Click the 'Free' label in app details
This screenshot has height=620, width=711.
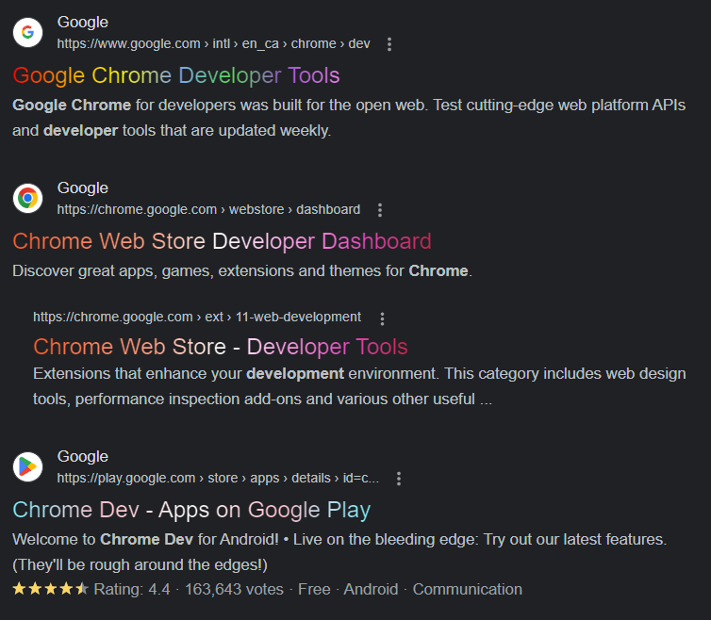click(x=314, y=589)
